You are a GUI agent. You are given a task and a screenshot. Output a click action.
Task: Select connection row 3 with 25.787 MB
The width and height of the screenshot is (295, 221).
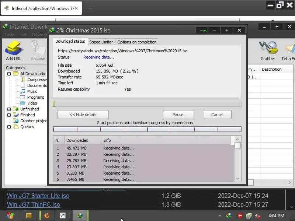coord(144,161)
